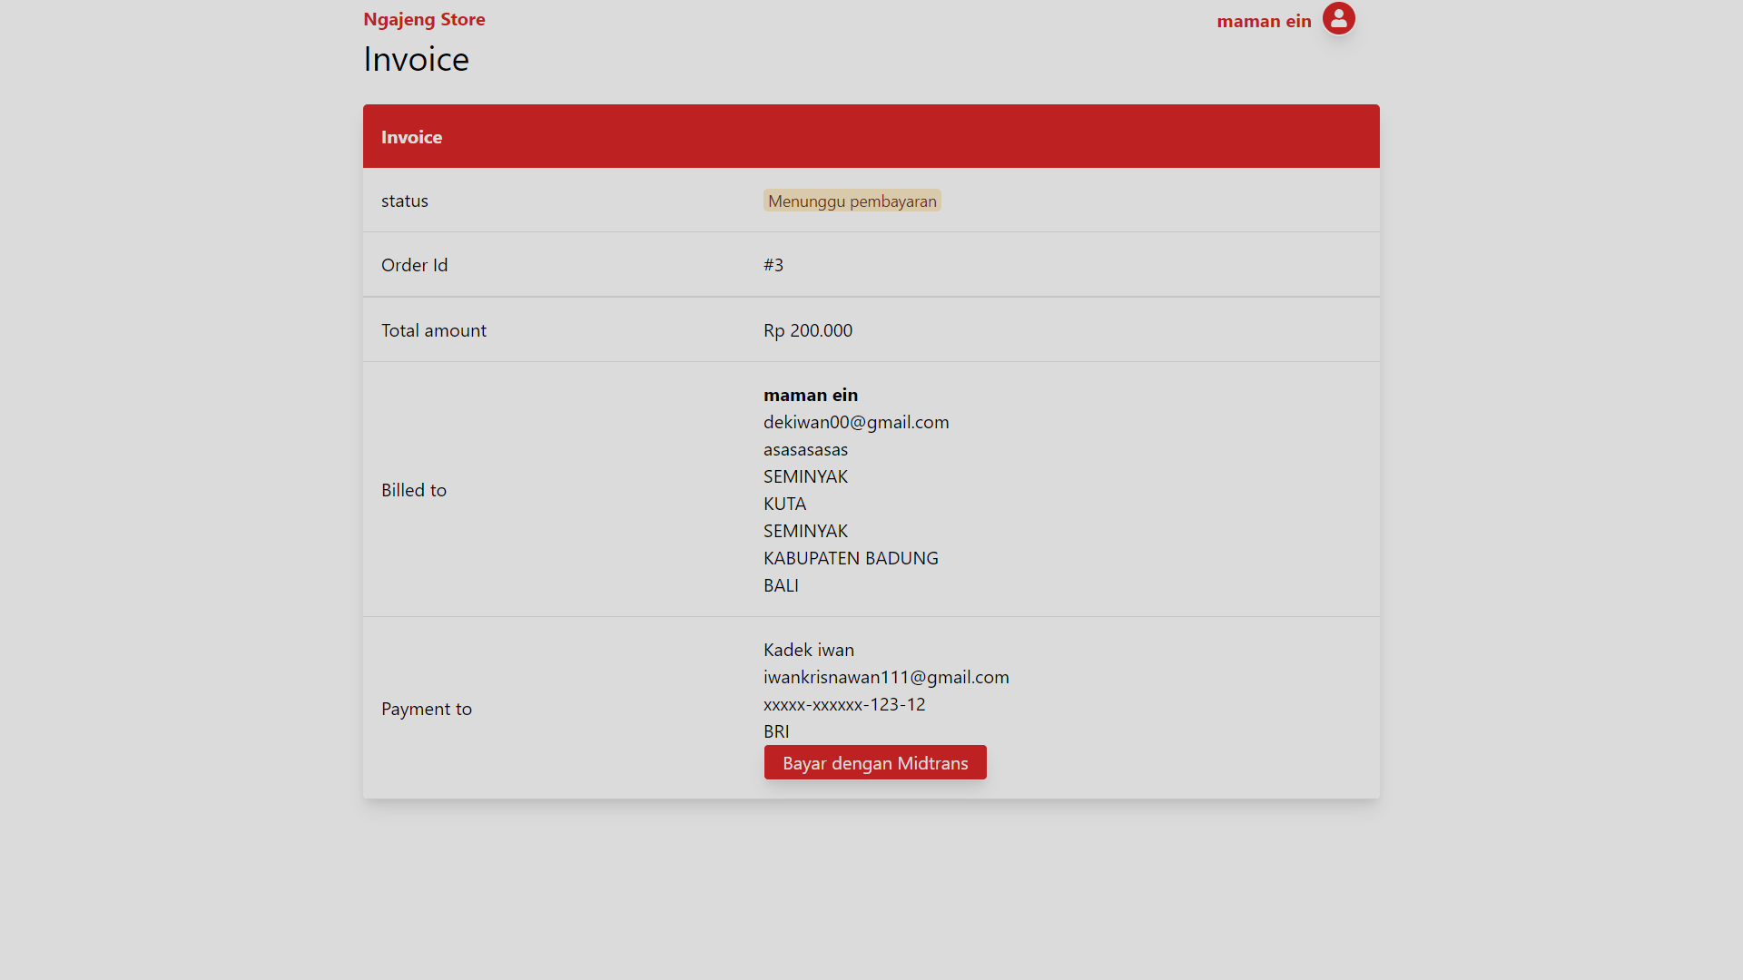Click the Payment to row label
1743x980 pixels.
426,709
